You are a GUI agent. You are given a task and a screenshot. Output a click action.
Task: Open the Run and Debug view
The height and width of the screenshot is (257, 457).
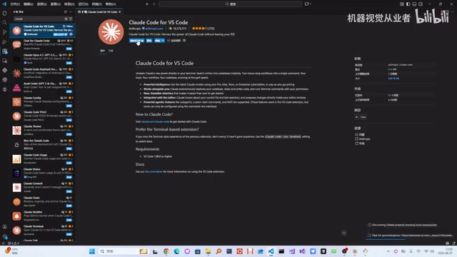(5, 41)
